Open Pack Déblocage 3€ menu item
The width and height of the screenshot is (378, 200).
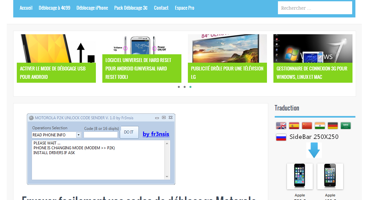[131, 8]
